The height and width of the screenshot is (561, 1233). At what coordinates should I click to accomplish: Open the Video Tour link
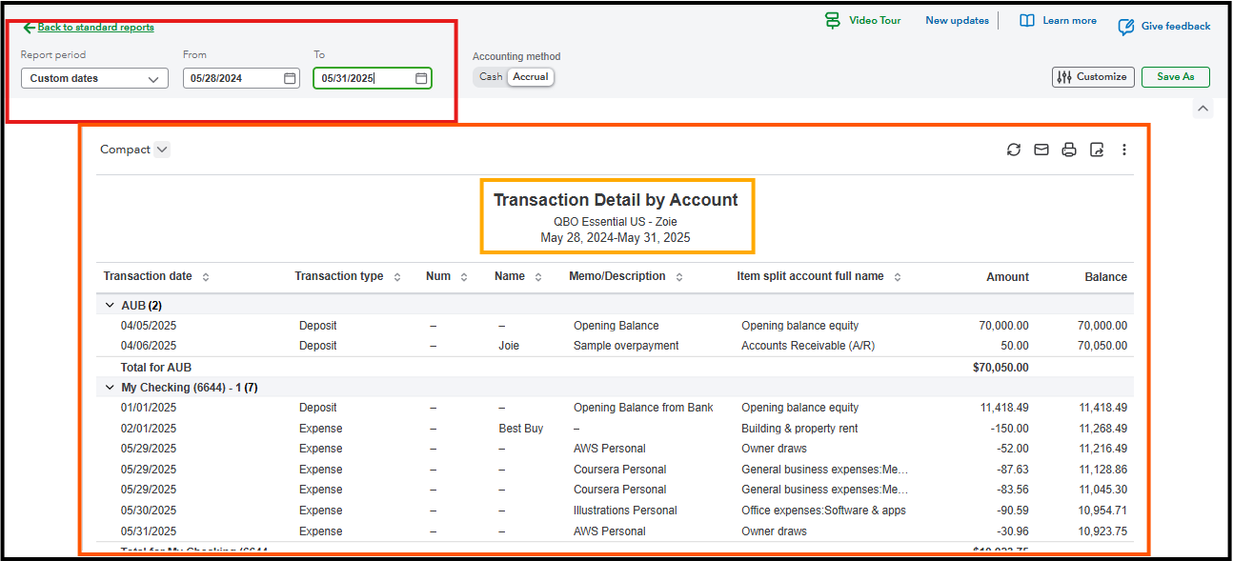coord(863,21)
